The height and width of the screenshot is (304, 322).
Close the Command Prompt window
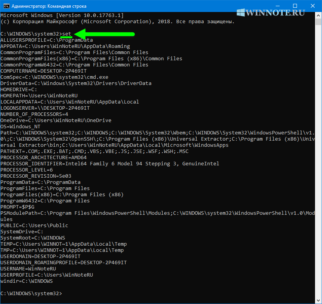(x=313, y=6)
